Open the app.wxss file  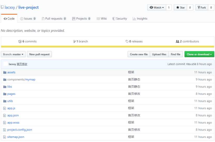point(13,123)
